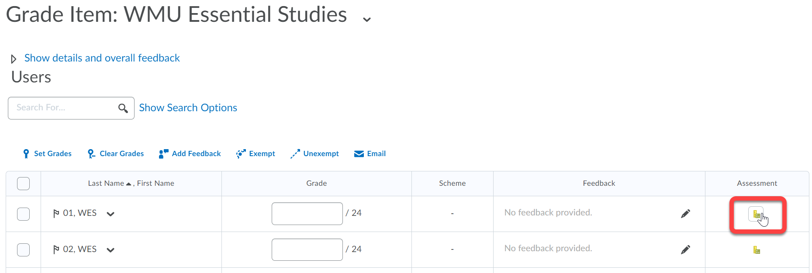The width and height of the screenshot is (812, 273).
Task: Expand the dropdown next to 02, WES
Action: click(x=111, y=249)
